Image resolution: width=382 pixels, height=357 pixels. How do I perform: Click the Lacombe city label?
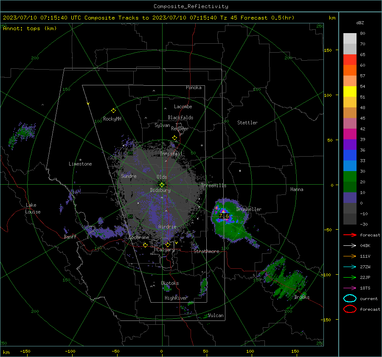point(183,107)
